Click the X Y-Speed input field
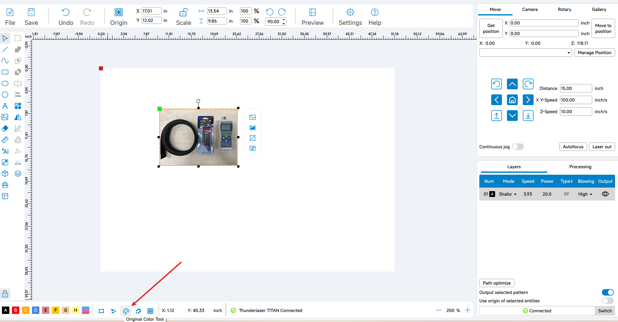 [x=576, y=100]
